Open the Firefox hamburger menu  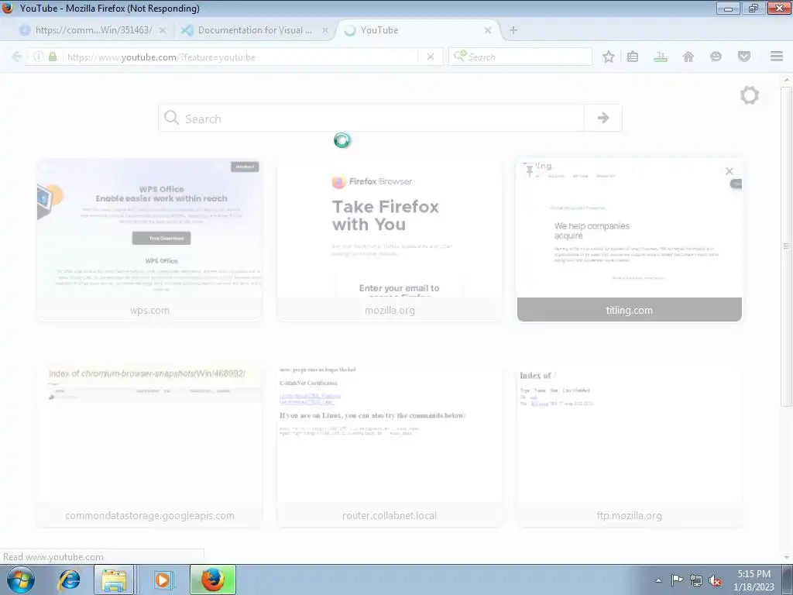tap(777, 56)
